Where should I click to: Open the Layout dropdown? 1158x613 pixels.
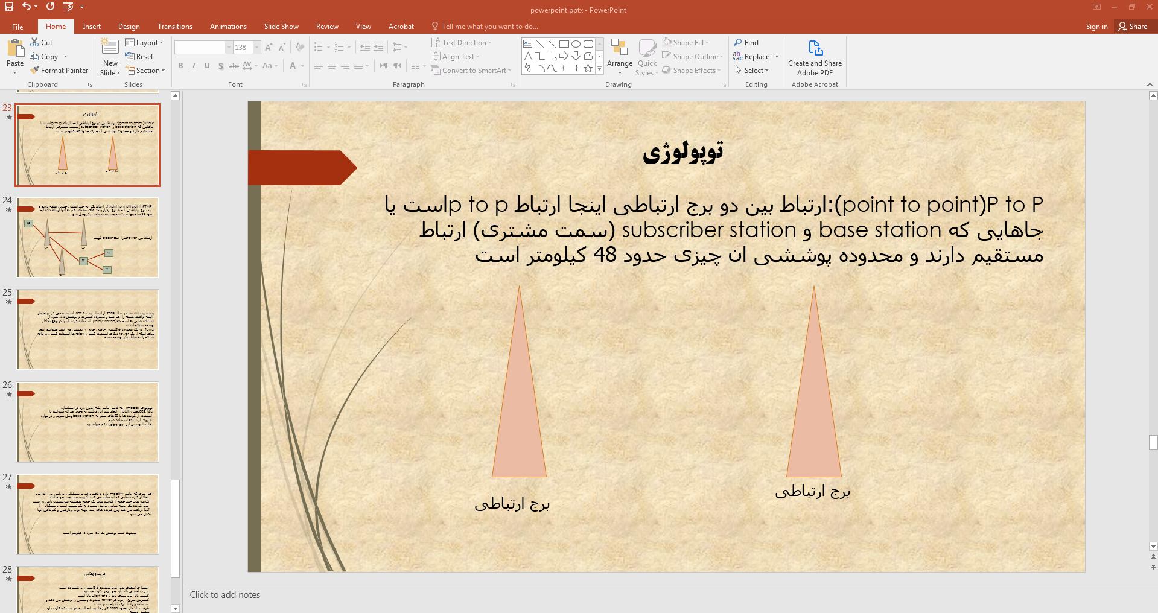tap(144, 43)
